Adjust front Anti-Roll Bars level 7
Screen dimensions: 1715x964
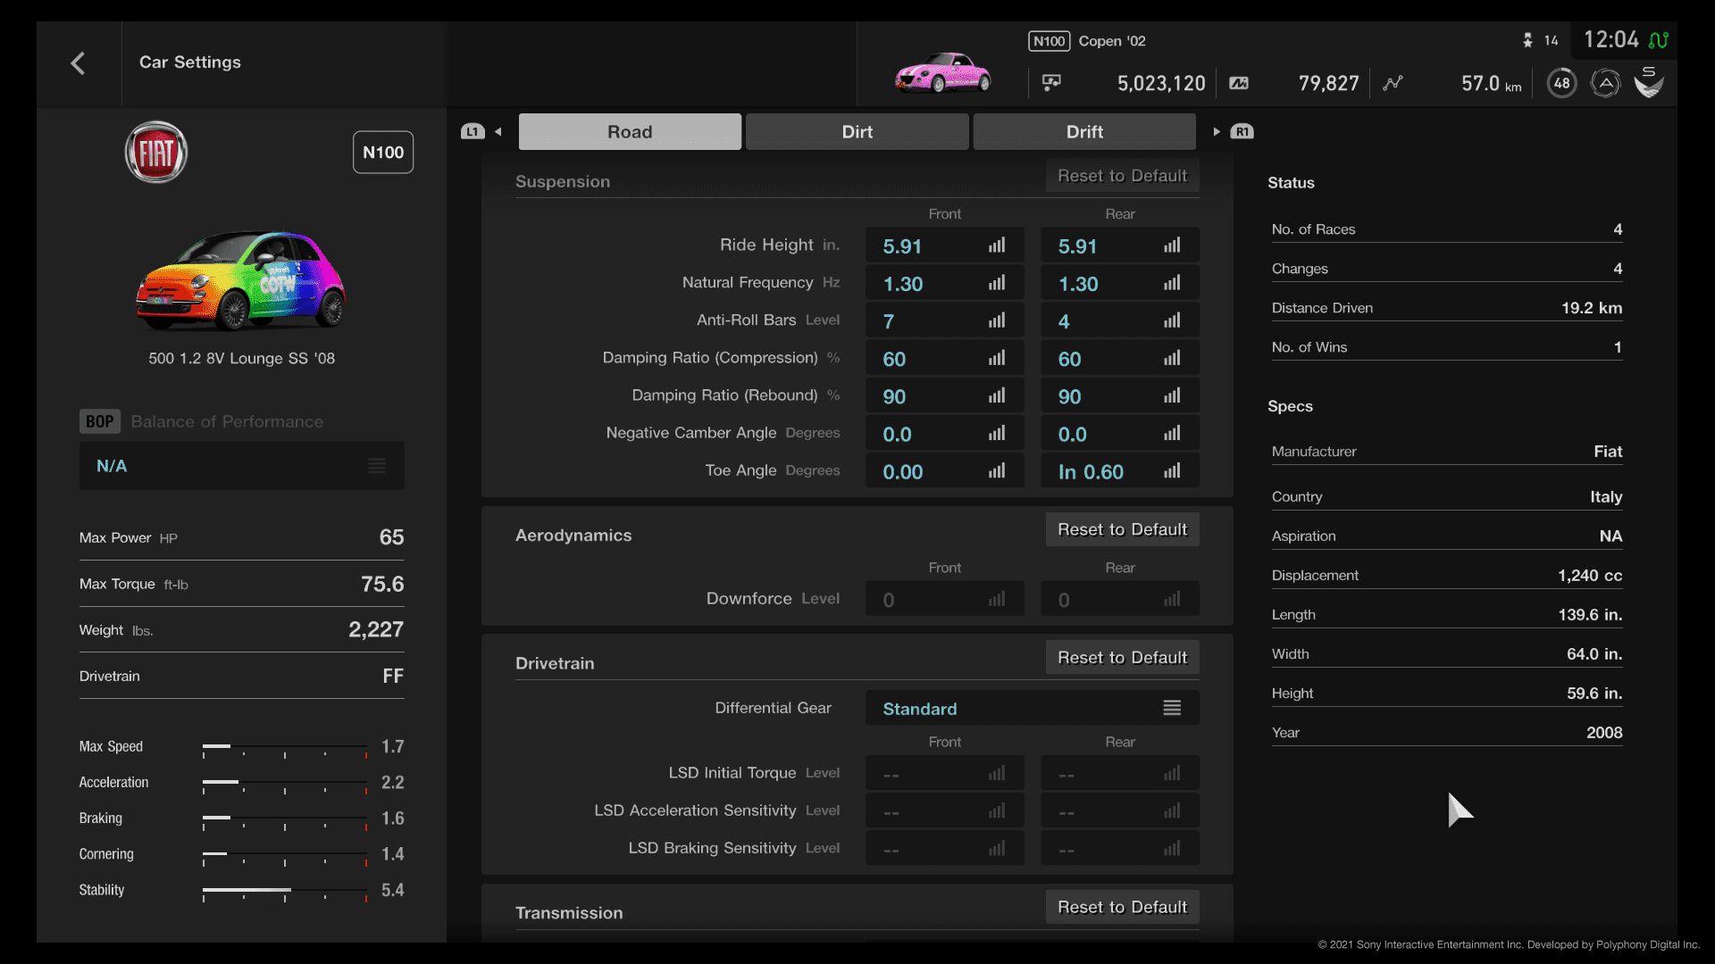(x=945, y=320)
